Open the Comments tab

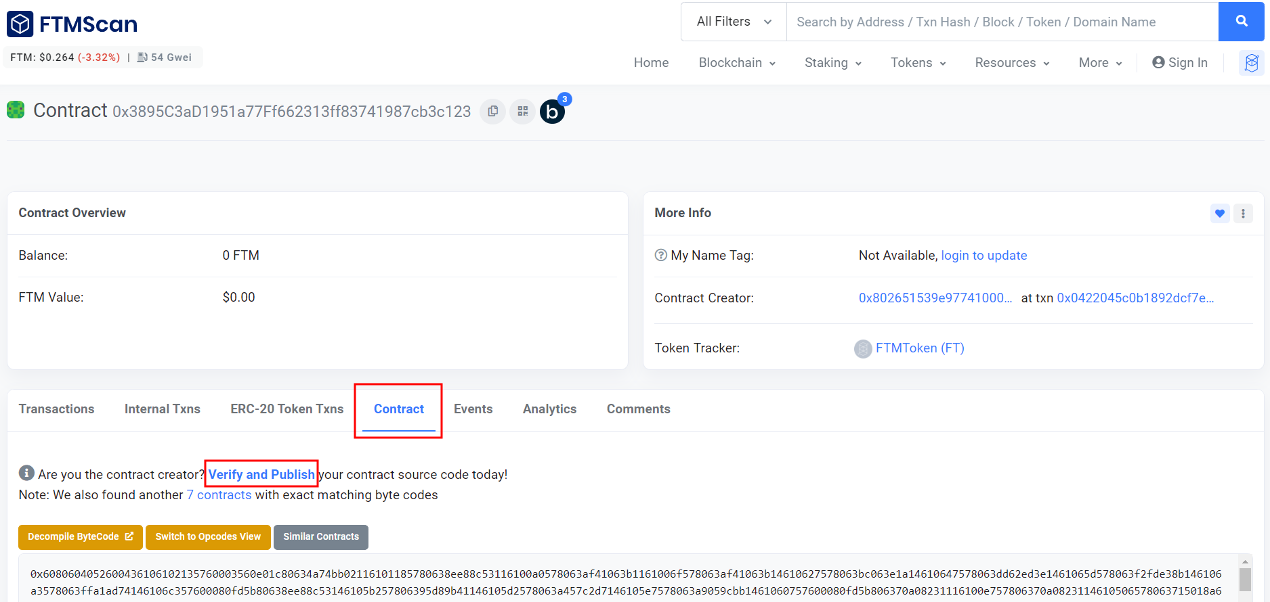[x=639, y=409]
